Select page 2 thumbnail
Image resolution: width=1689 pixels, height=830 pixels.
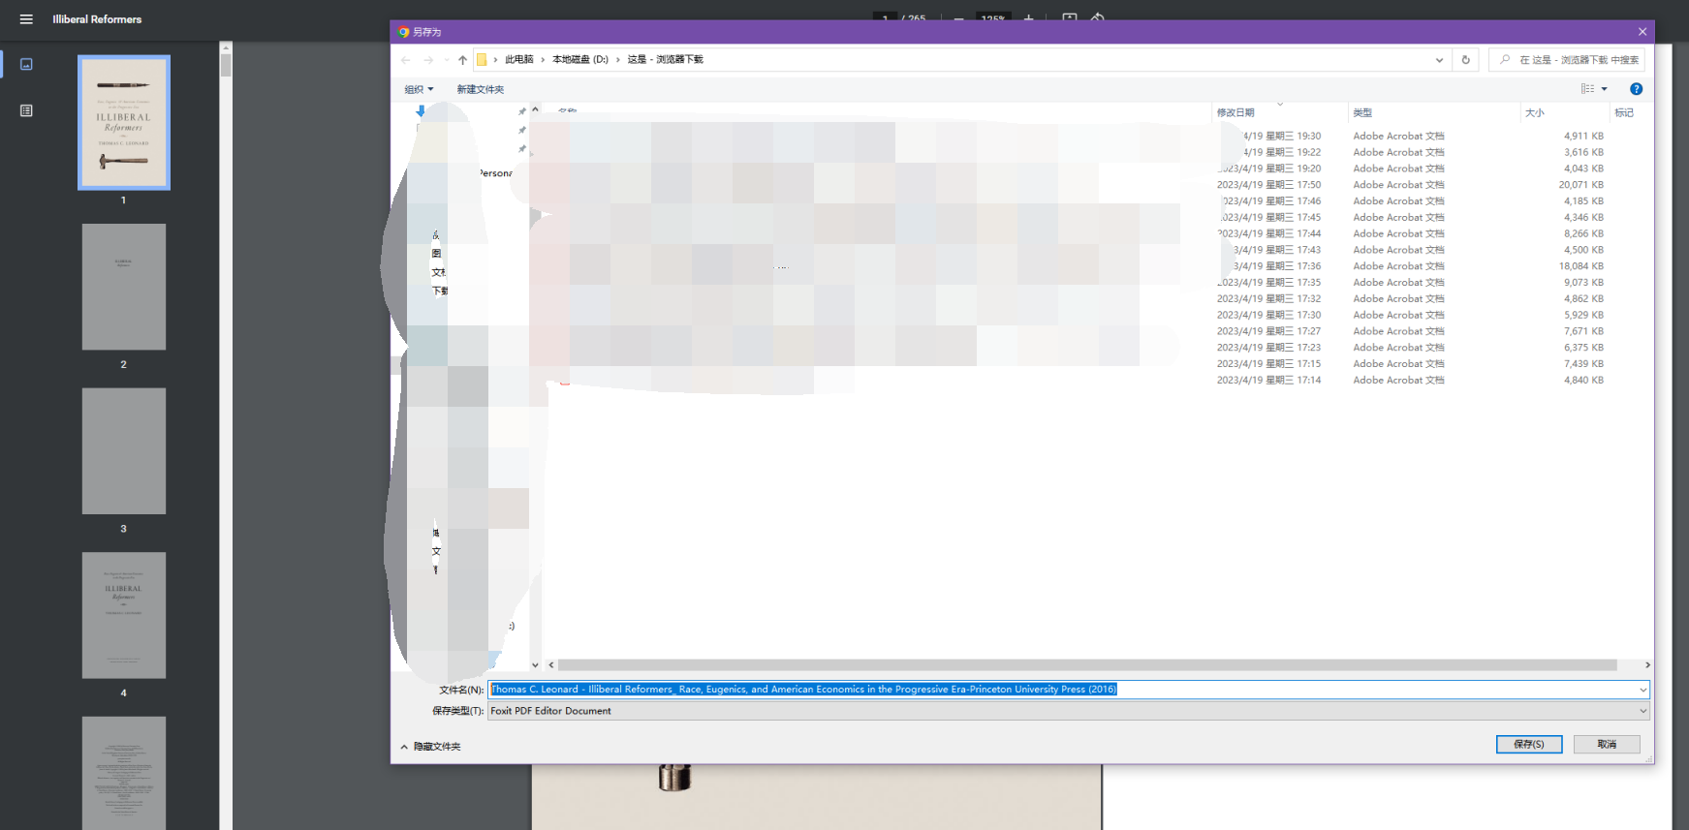tap(124, 287)
